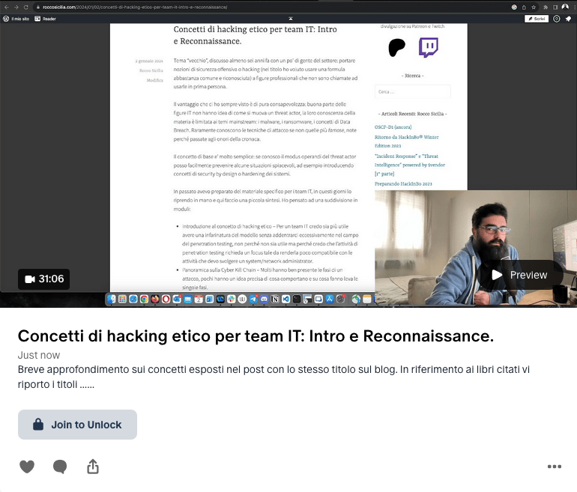577x492 pixels.
Task: Focus the 'Cerca' search field in the sidebar
Action: (412, 91)
